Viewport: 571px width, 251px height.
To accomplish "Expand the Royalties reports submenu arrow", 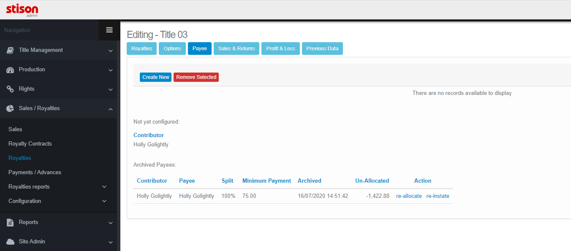I will (x=104, y=187).
